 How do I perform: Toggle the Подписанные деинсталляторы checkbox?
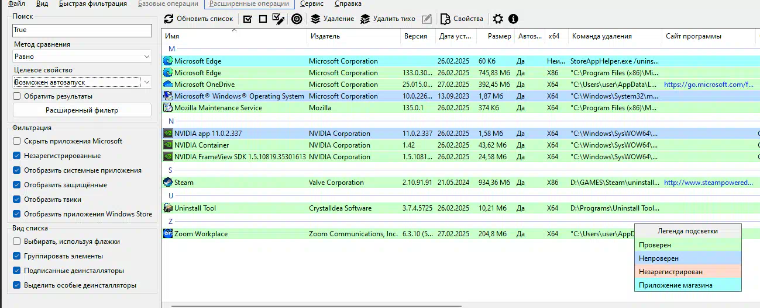click(16, 271)
